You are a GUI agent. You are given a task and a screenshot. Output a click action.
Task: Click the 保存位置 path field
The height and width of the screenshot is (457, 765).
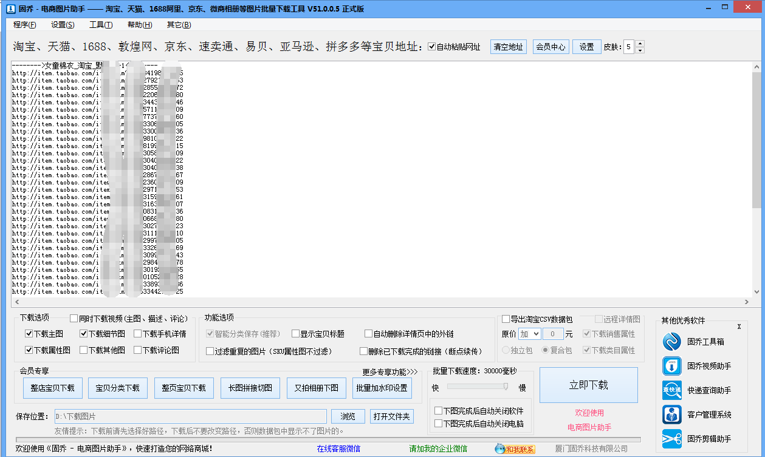tap(190, 416)
